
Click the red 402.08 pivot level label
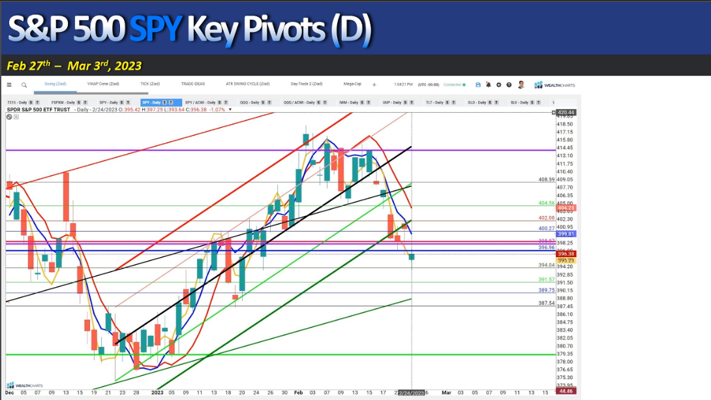[x=547, y=218]
